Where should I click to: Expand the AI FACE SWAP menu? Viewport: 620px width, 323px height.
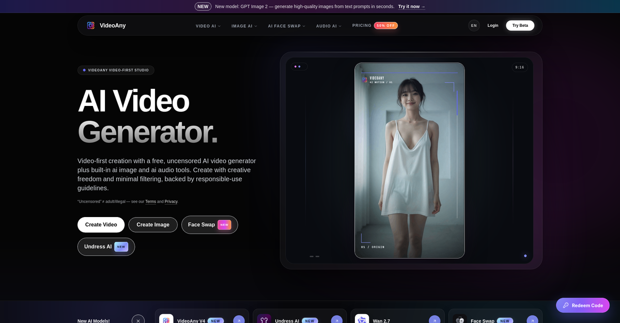coord(287,26)
